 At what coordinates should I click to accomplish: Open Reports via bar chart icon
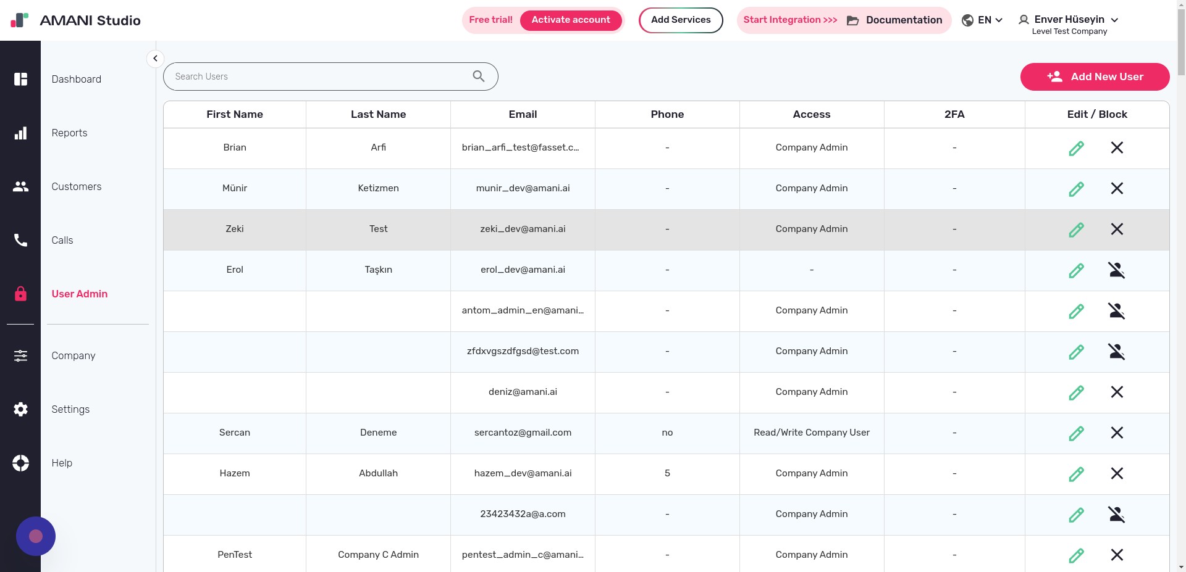tap(20, 133)
